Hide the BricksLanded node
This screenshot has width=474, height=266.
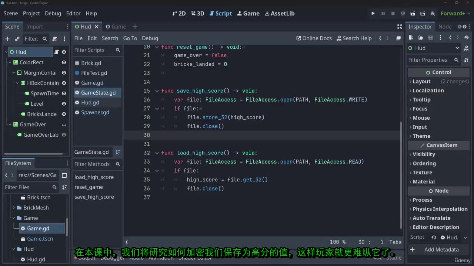64,114
